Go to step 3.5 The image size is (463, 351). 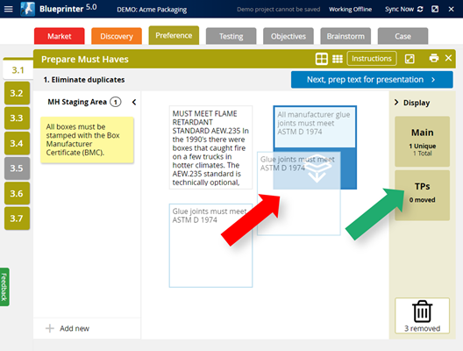(17, 168)
